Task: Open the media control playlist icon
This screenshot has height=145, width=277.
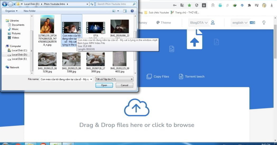Action: (257, 6)
